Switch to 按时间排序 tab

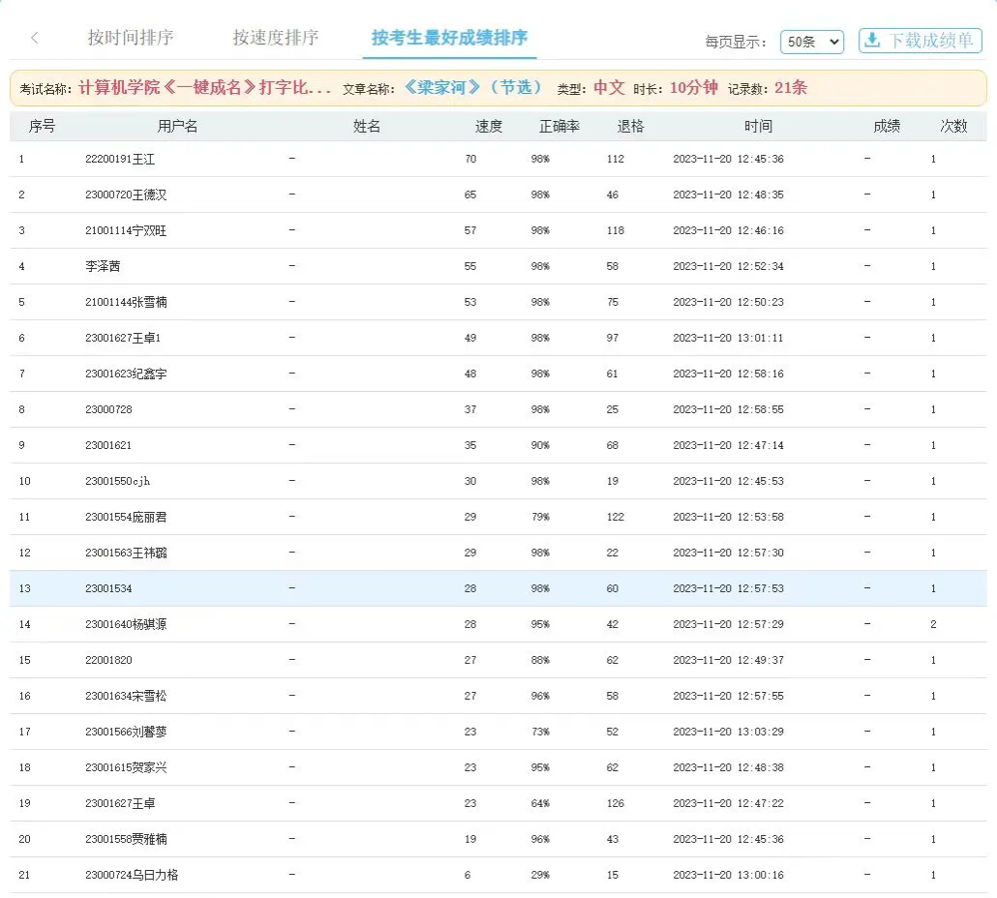131,39
